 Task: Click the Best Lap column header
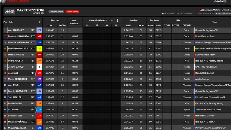click(x=55, y=20)
